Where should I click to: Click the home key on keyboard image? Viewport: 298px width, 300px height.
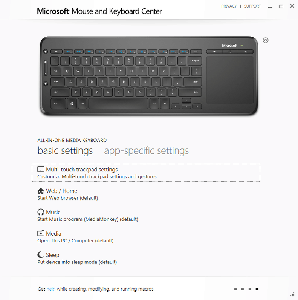(214, 52)
